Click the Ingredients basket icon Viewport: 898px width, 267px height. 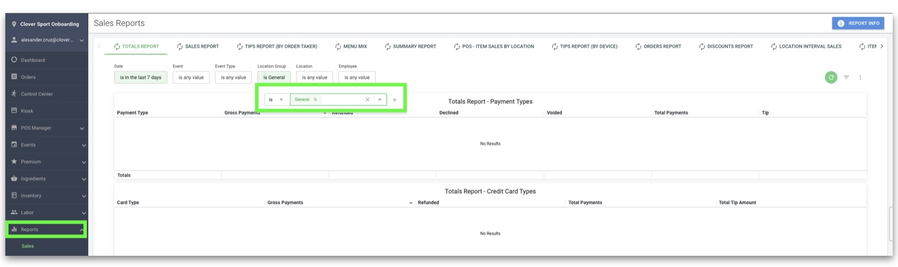tap(14, 178)
